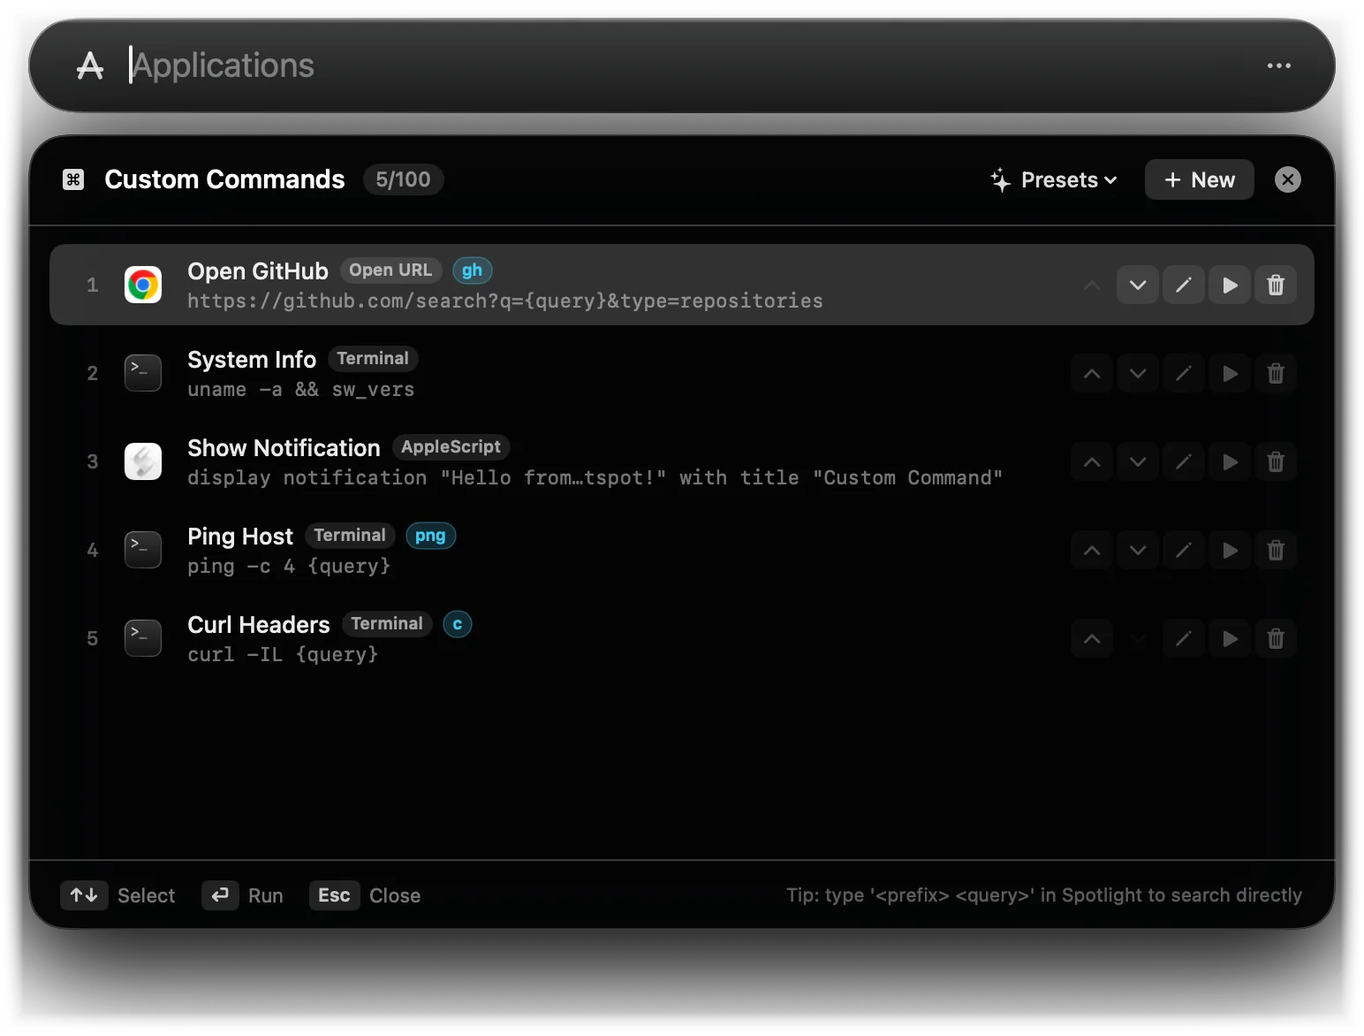Move Show Notification command up
This screenshot has height=1036, width=1364.
(x=1092, y=461)
